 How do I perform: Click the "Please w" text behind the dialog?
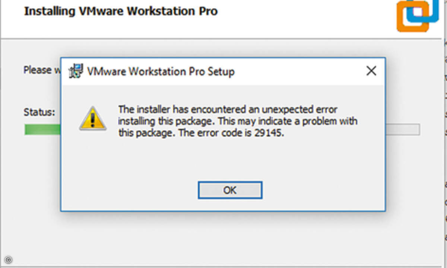(42, 70)
